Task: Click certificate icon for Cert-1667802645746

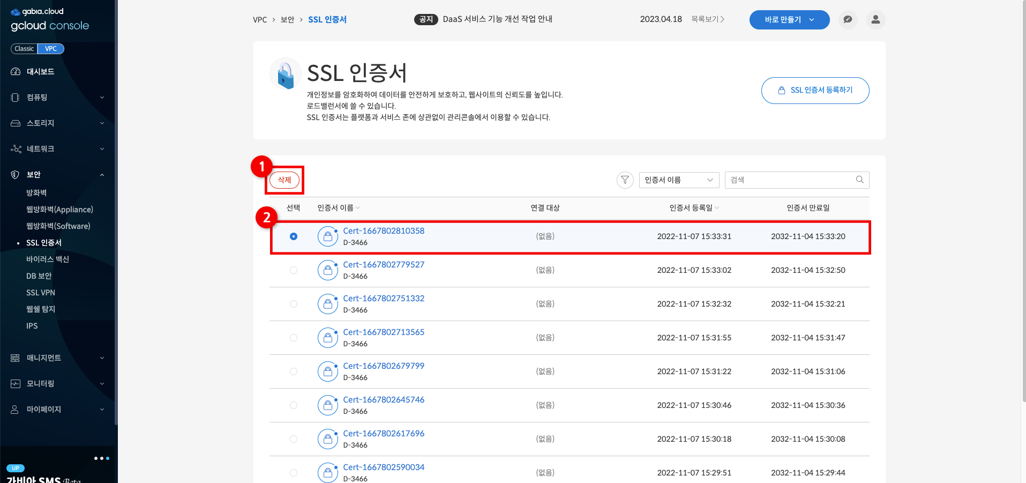Action: tap(328, 405)
